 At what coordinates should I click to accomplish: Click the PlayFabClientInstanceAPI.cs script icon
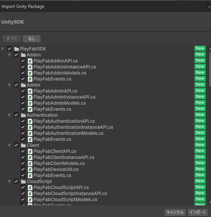tap(30, 157)
